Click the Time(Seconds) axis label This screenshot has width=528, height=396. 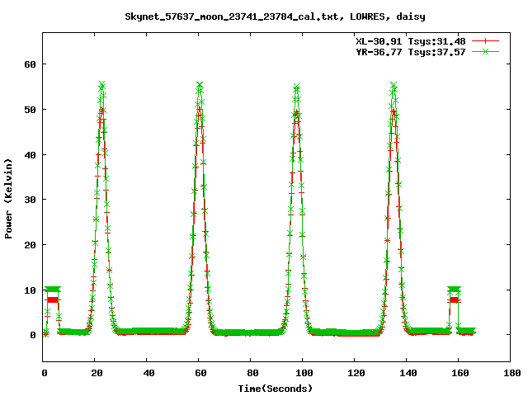point(276,389)
